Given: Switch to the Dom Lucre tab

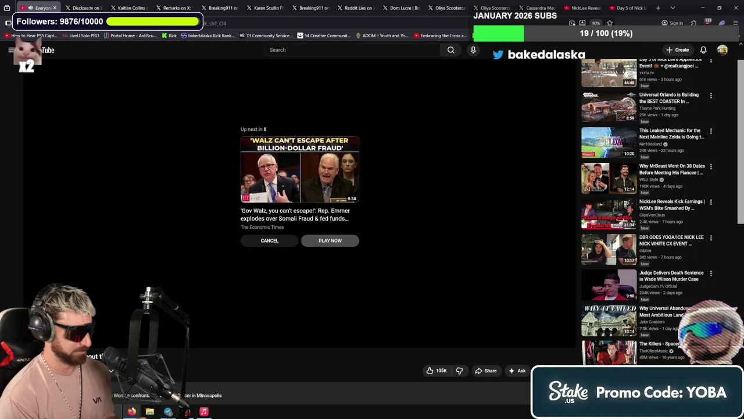Looking at the screenshot, I should coord(402,8).
